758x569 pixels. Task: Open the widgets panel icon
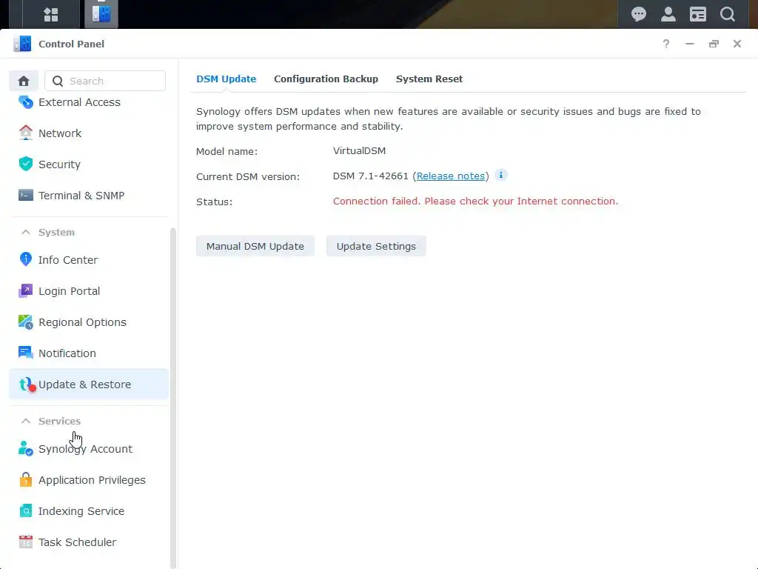click(x=697, y=14)
